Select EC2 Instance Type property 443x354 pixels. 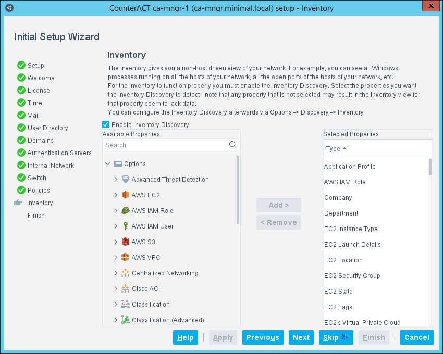[x=376, y=229]
